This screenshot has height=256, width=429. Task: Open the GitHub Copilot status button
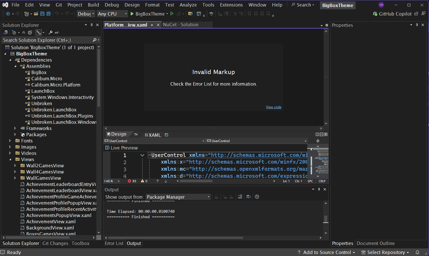click(x=392, y=14)
